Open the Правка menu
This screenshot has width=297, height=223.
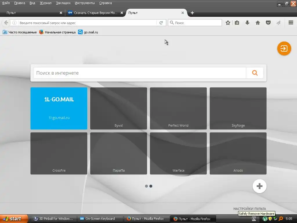(x=19, y=3)
